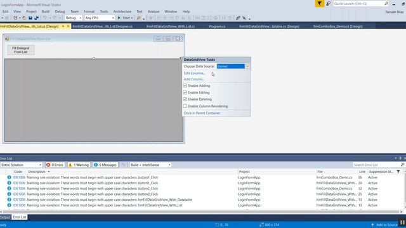Click the filter funnel in the column headers
Screen dimensions: 406x228
click(x=398, y=172)
